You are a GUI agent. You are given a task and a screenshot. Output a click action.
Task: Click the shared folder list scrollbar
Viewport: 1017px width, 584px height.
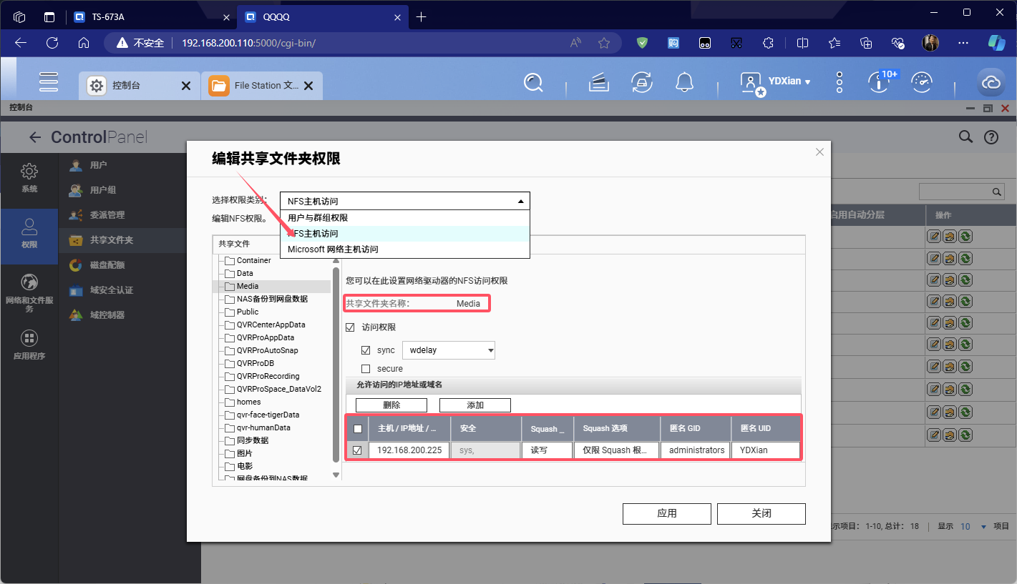(x=336, y=365)
